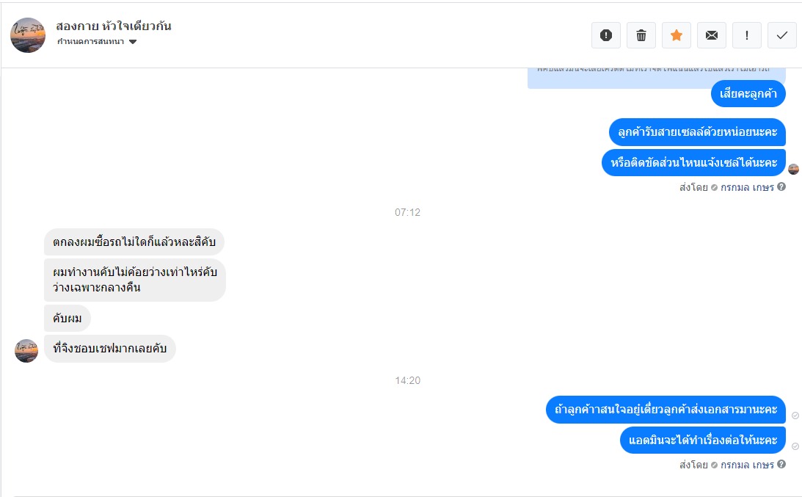Open profile picture in the conversation header
The image size is (802, 497).
[x=28, y=35]
